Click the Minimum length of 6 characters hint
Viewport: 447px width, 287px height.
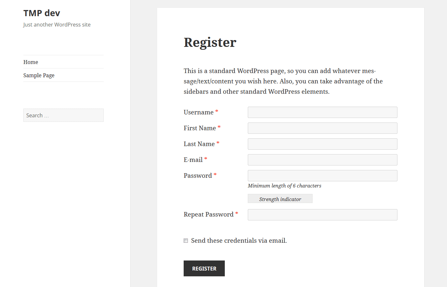click(284, 186)
